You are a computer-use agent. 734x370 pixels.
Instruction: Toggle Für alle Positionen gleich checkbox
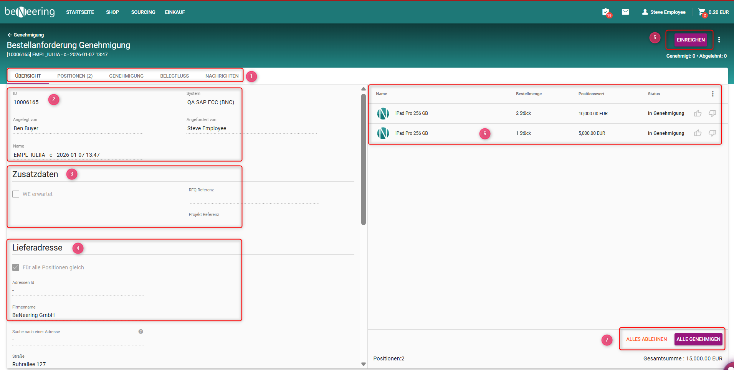coord(16,267)
